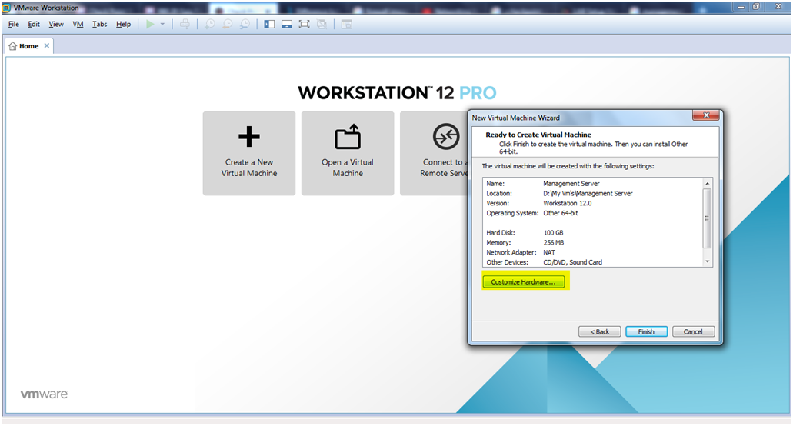Open the Snapshot Manager icon
The height and width of the screenshot is (426, 793).
(245, 25)
